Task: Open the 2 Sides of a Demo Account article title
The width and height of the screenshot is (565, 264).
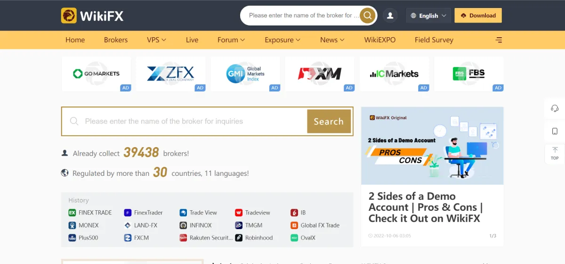Action: pyautogui.click(x=426, y=207)
